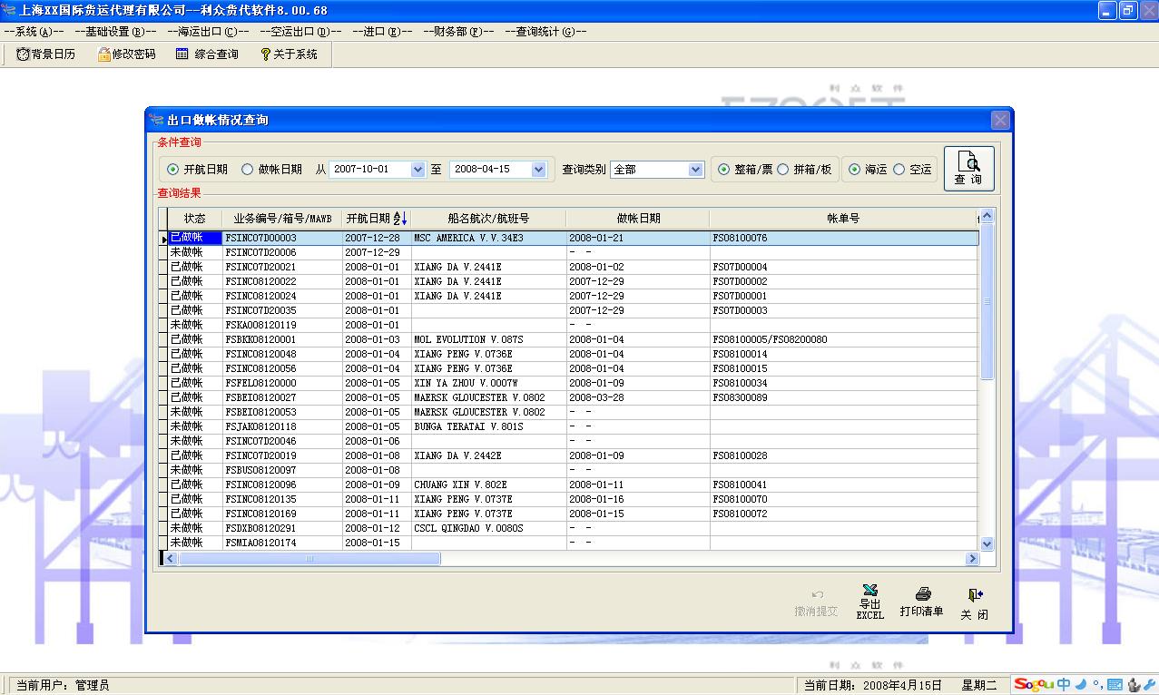
Task: Open the 基础设置(B) menu
Action: [115, 31]
